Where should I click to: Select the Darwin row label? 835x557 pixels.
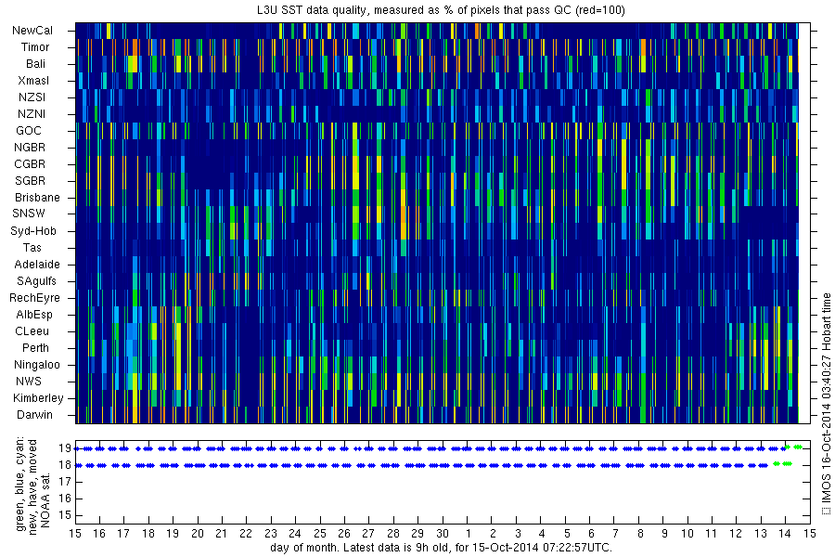[x=34, y=415]
